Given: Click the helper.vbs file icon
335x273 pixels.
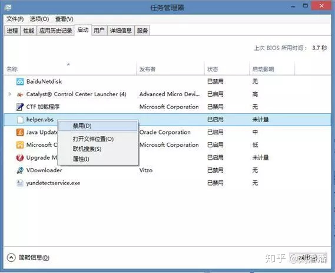Looking at the screenshot, I should [20, 120].
